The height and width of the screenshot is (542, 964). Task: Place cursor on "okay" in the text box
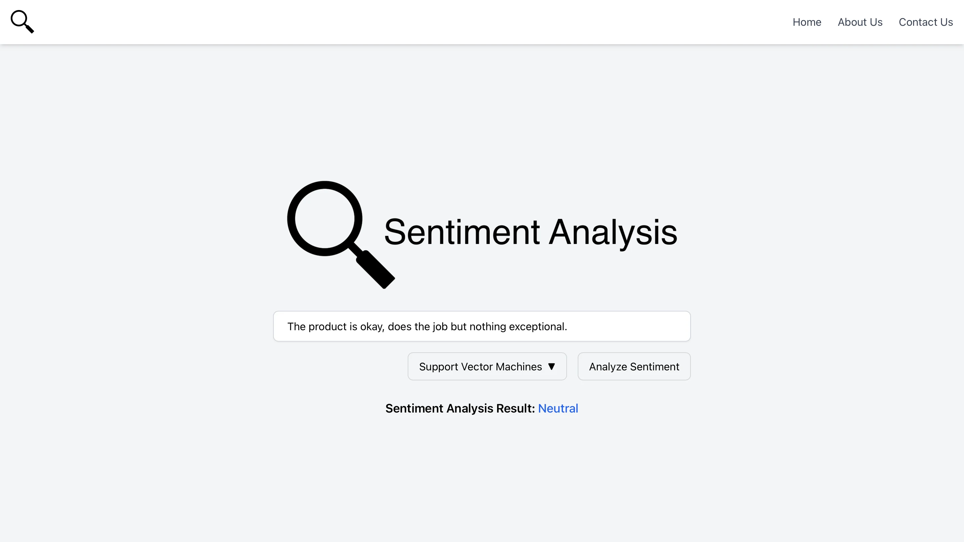[372, 327]
